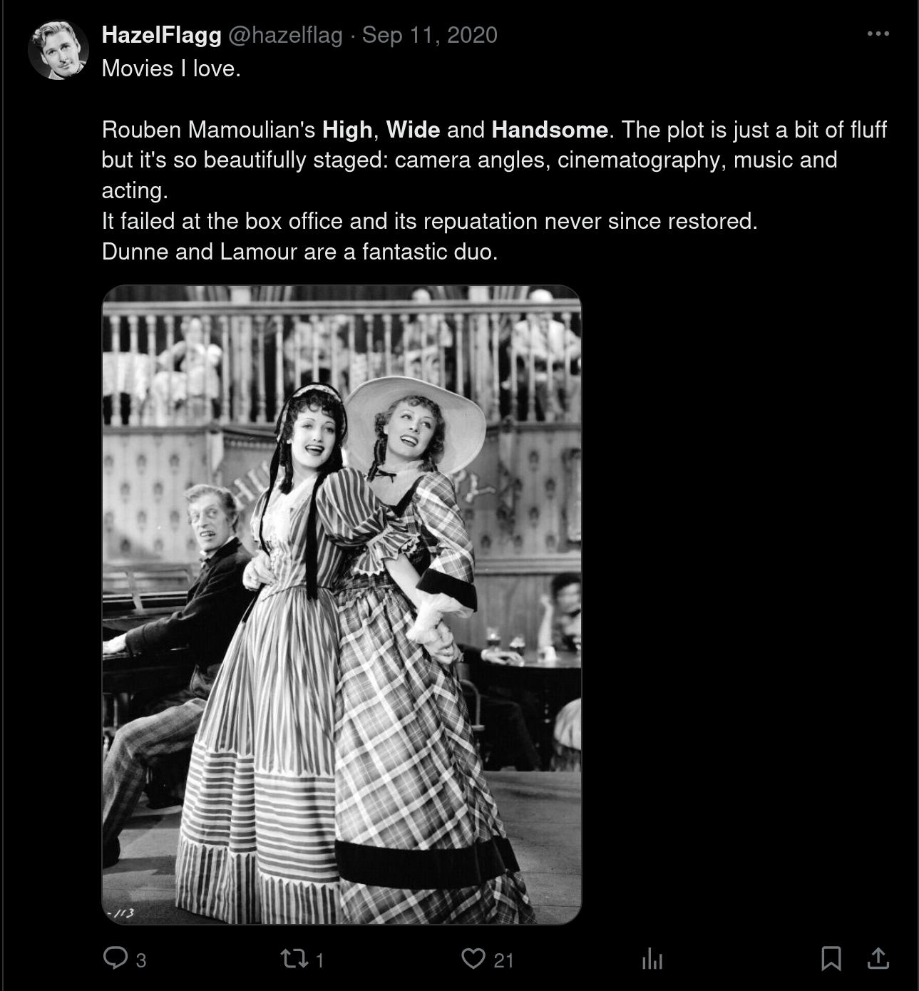This screenshot has height=991, width=919.
Task: Click the 'Dunne and Lamour' sentence text
Action: (299, 252)
